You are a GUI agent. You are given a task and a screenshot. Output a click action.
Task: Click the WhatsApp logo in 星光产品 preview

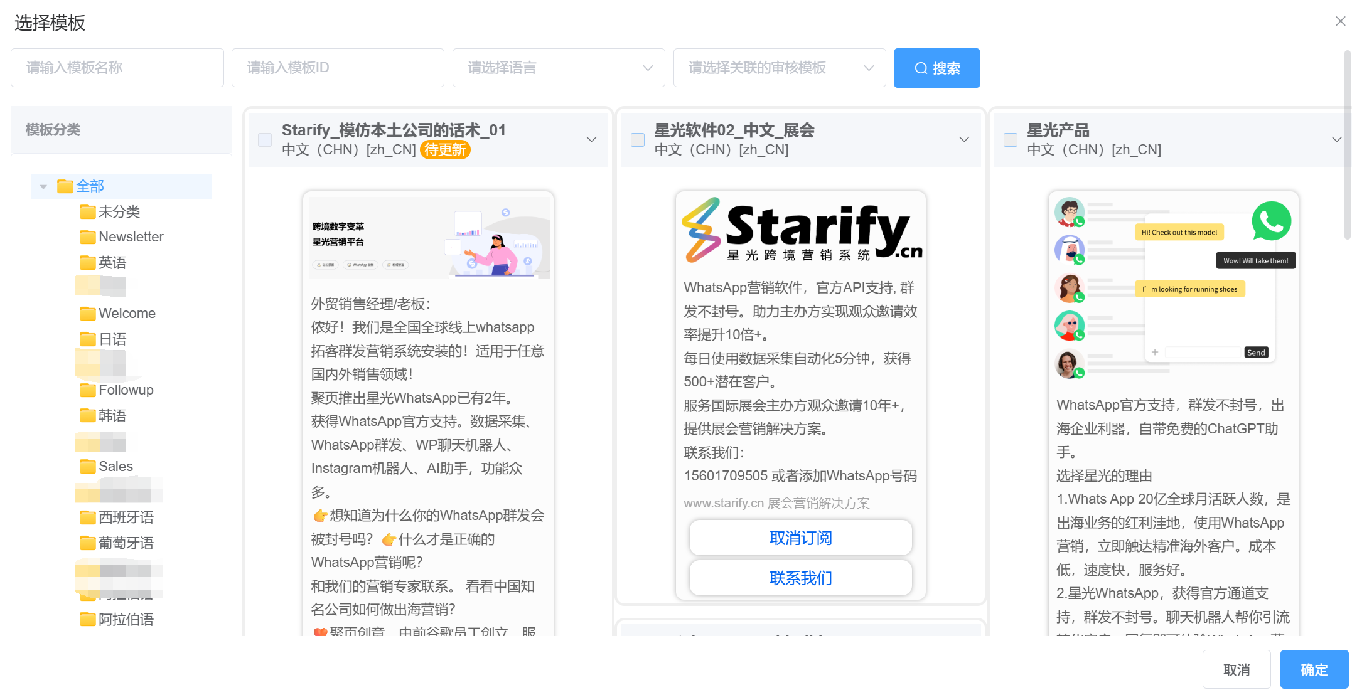[x=1271, y=221]
